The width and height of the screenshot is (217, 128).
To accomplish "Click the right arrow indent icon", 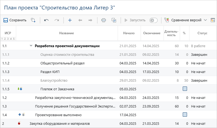I will (90, 20).
